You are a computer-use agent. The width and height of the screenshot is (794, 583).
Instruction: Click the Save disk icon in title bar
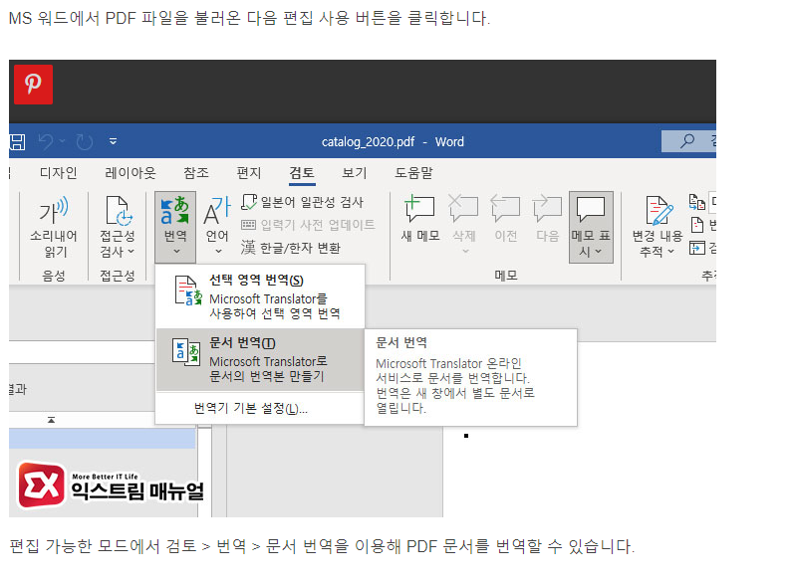point(17,141)
